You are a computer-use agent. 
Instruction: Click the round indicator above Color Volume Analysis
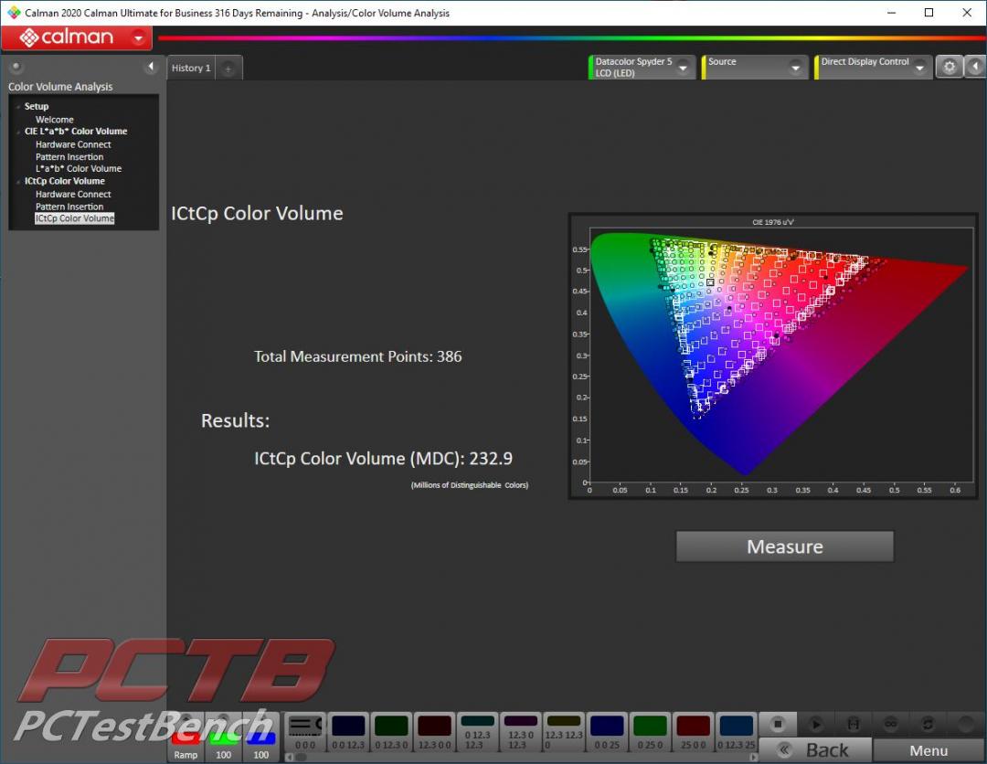point(16,68)
